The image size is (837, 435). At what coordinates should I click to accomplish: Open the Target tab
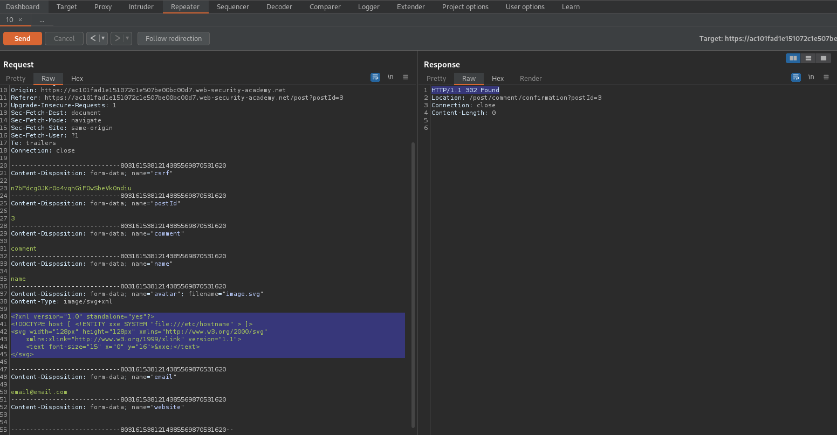pyautogui.click(x=67, y=6)
